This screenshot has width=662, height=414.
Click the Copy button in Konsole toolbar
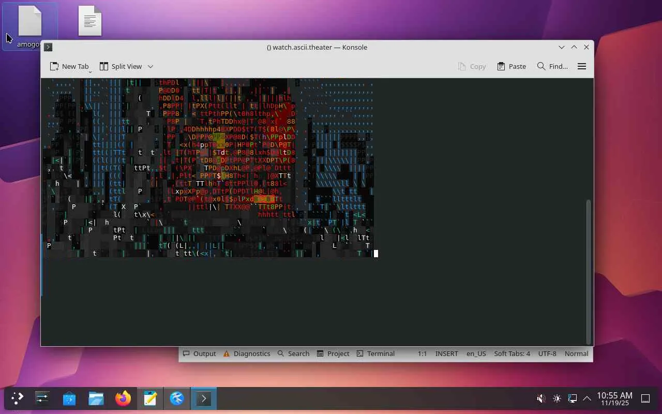[x=472, y=66]
